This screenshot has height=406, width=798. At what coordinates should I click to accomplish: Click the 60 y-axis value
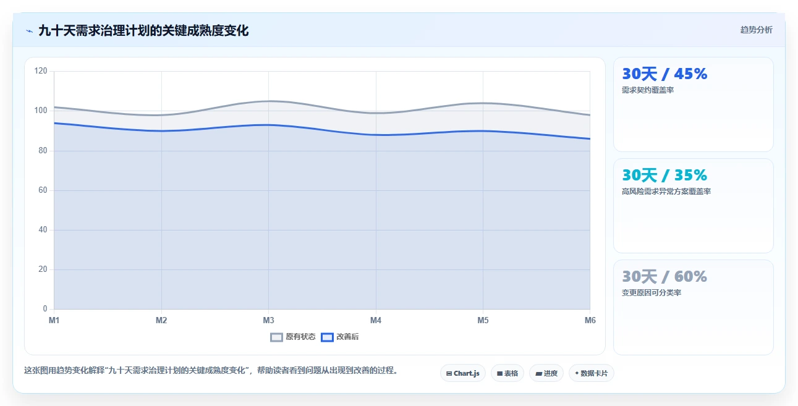pyautogui.click(x=43, y=190)
